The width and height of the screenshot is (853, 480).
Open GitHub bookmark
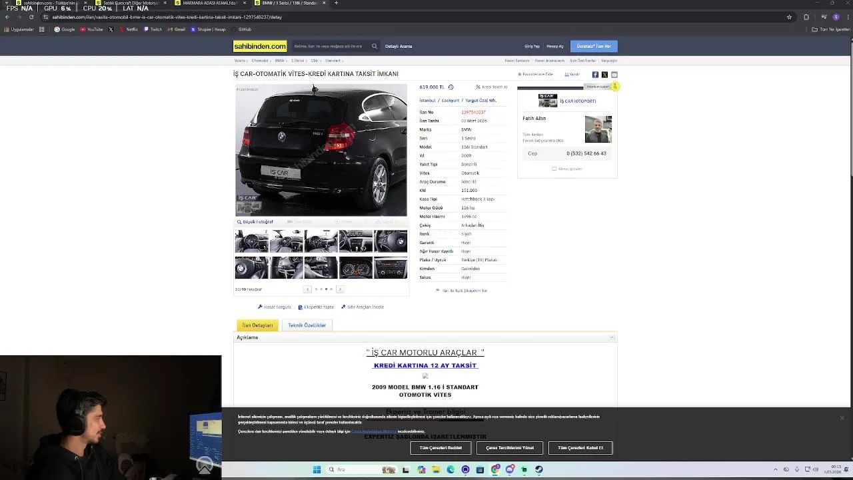tap(241, 29)
